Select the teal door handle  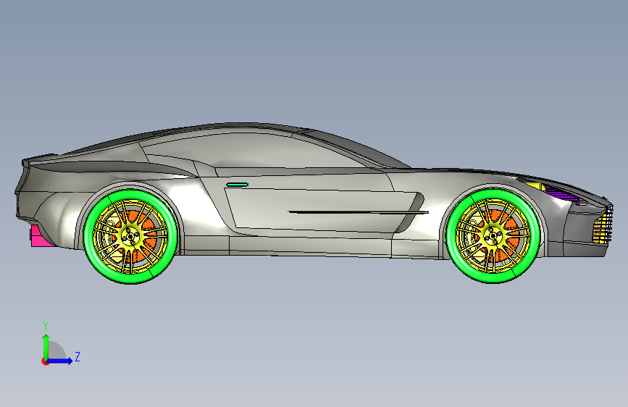[x=237, y=185]
